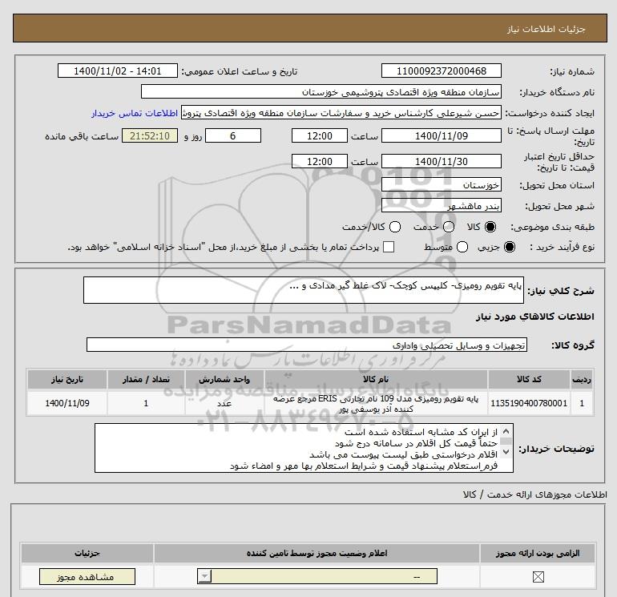Viewport: 617px width, 597px height.
Task: Select the خدمت radio button
Action: [x=449, y=227]
